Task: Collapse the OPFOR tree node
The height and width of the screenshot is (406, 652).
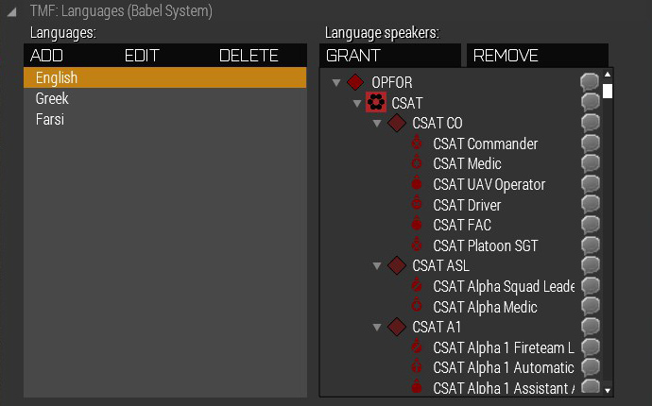Action: pyautogui.click(x=336, y=83)
